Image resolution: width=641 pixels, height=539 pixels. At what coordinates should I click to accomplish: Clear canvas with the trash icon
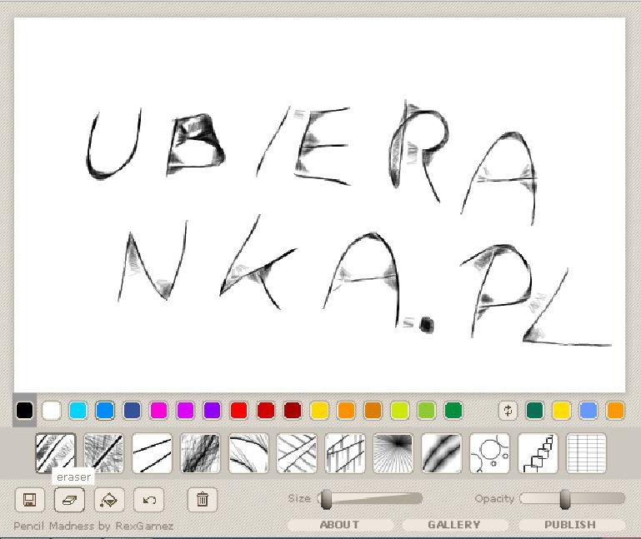[203, 500]
